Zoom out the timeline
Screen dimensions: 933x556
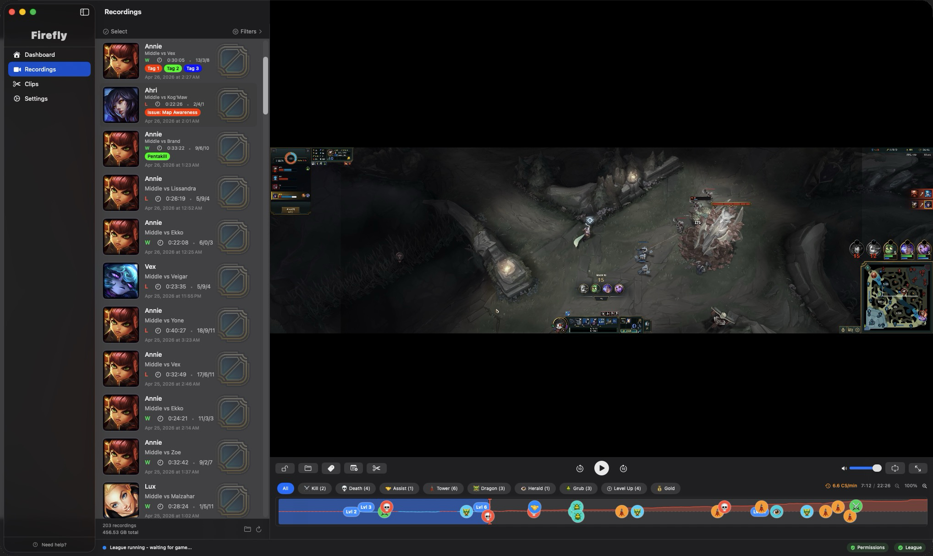point(897,486)
